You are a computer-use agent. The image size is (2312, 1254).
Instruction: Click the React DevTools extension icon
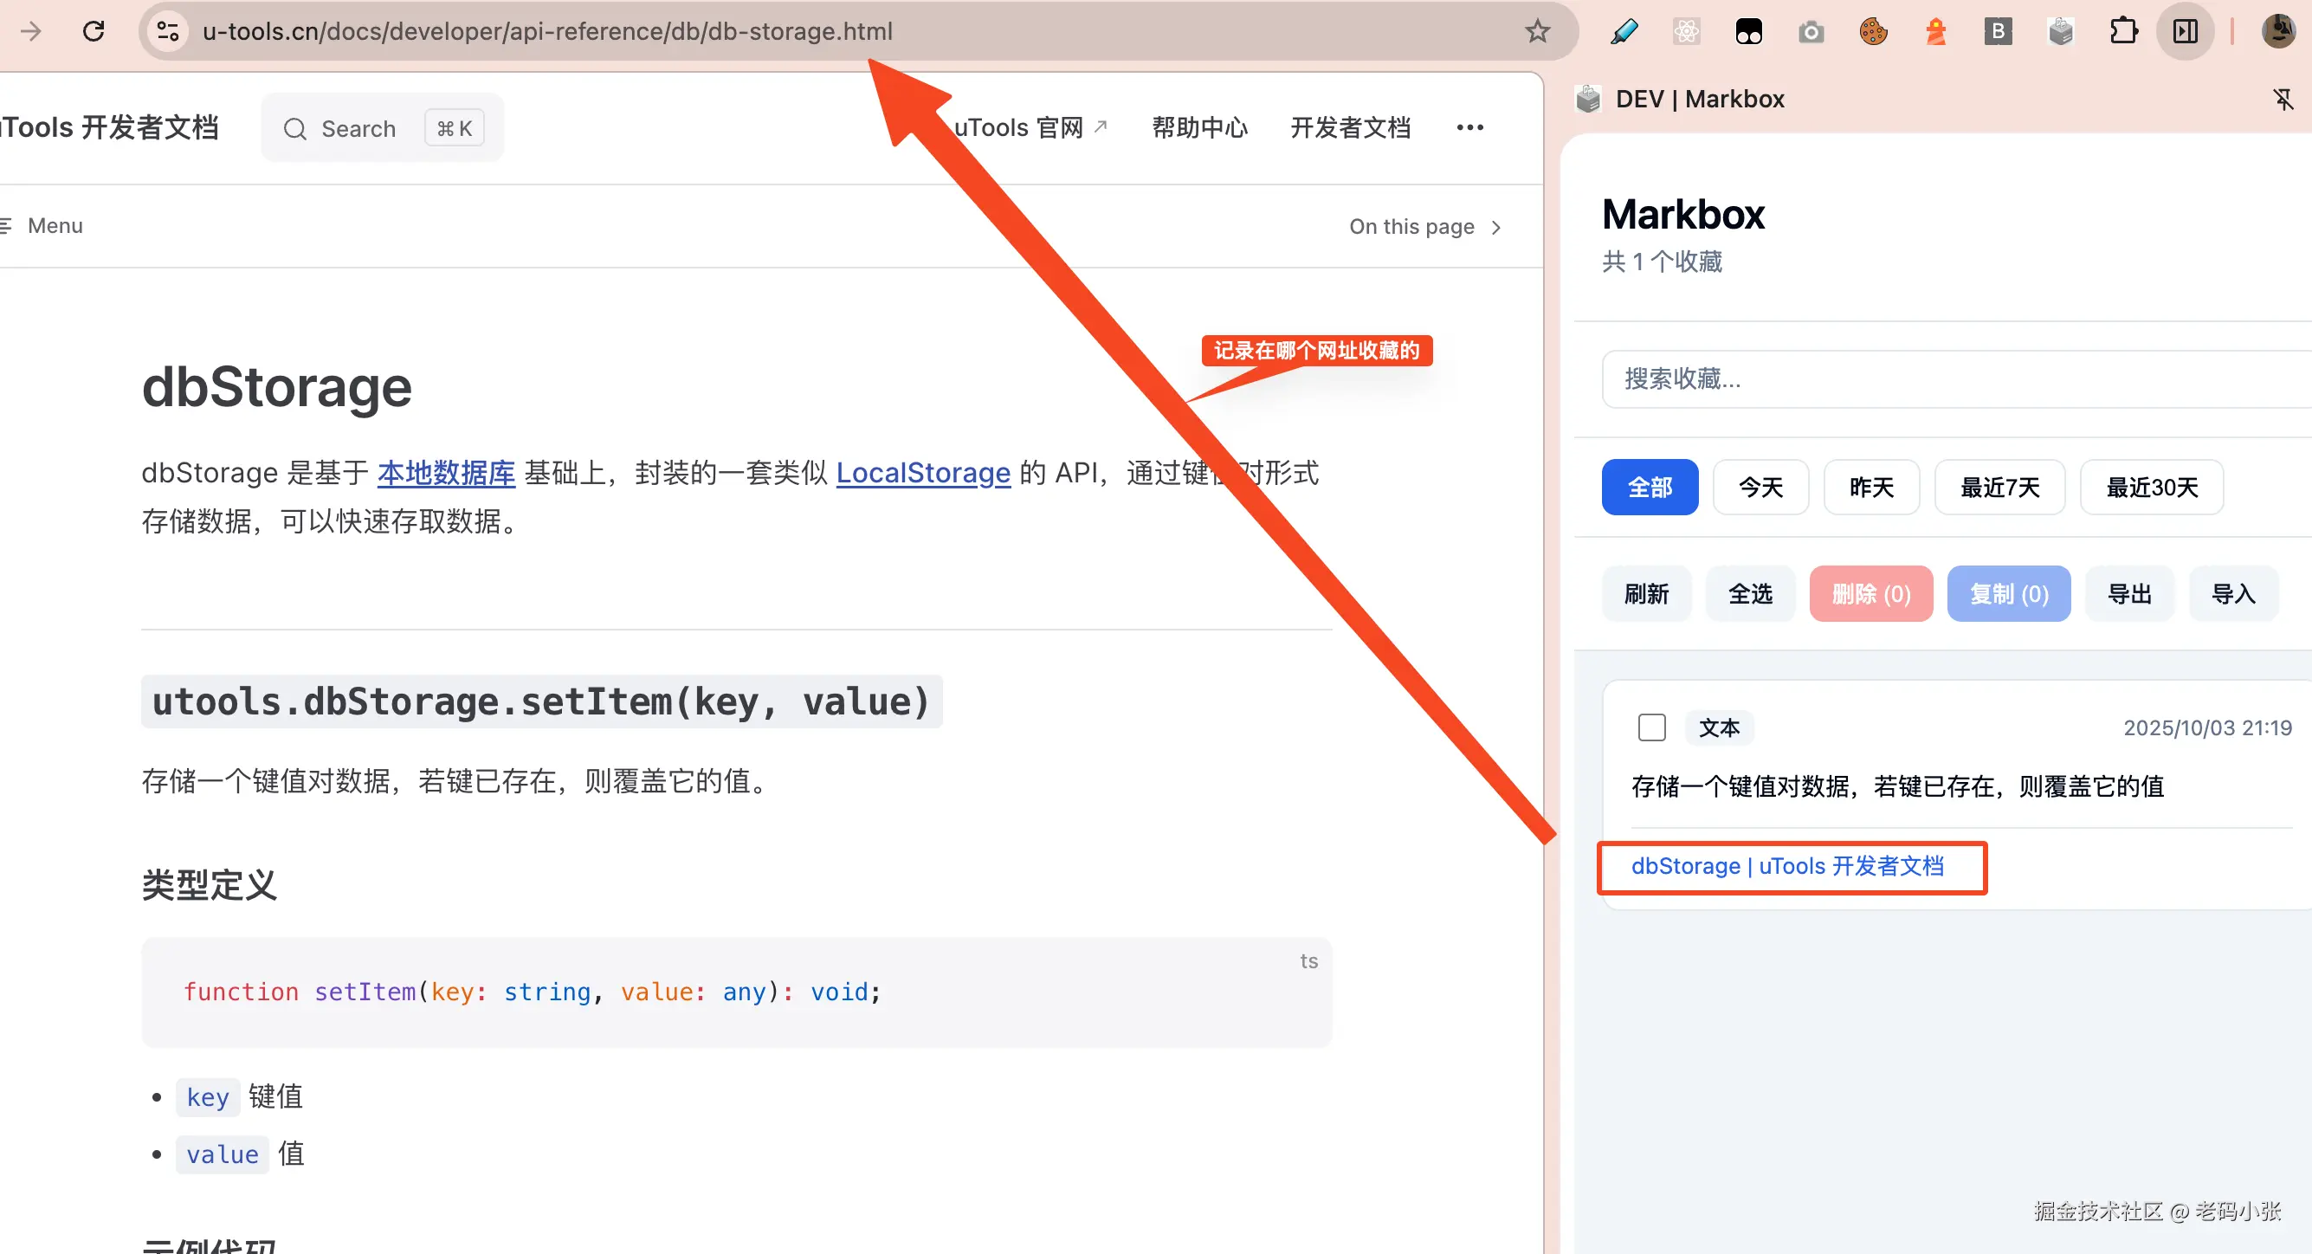coord(1686,32)
